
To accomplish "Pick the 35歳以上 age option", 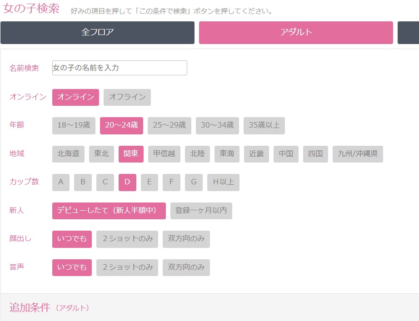I will click(264, 126).
